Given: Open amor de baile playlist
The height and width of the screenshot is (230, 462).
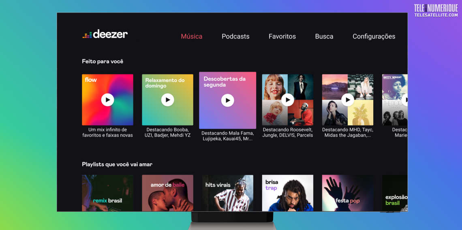Looking at the screenshot, I should pos(168,193).
